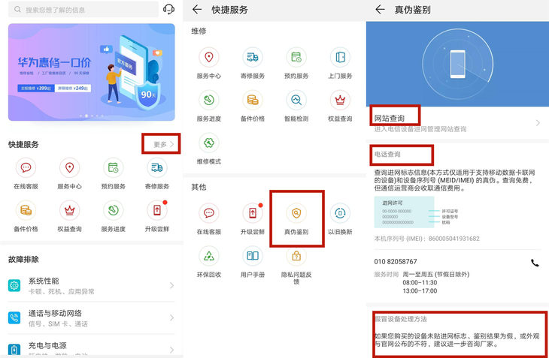
Task: Tap the headset customer support icon
Action: tap(168, 9)
